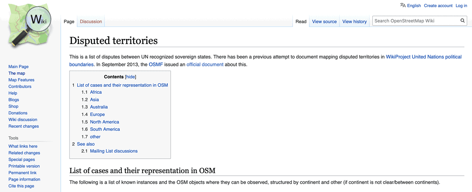The image size is (472, 192).
Task: Select the Page tab
Action: tap(69, 22)
